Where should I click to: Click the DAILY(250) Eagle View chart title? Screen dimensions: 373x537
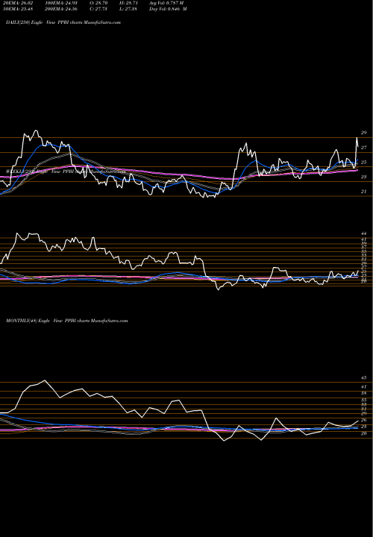coord(63,22)
